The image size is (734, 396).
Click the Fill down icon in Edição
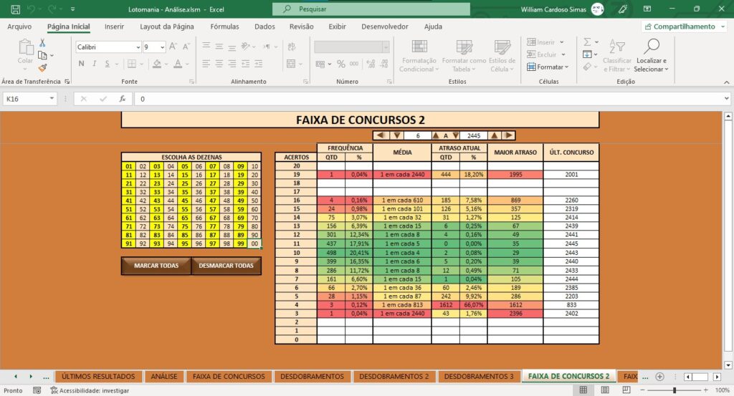(587, 54)
